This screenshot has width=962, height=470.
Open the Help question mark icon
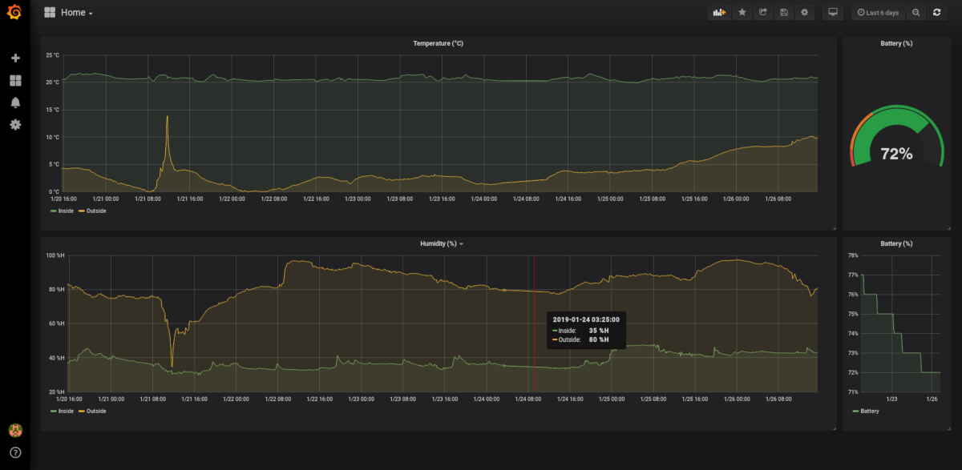(x=15, y=452)
